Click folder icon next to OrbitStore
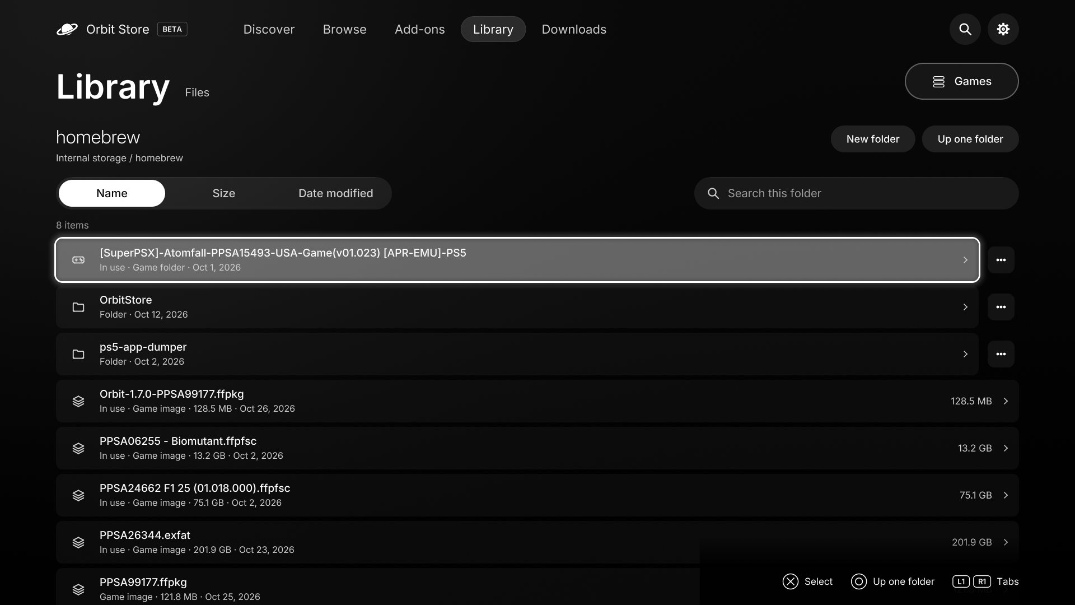This screenshot has width=1075, height=605. [78, 307]
